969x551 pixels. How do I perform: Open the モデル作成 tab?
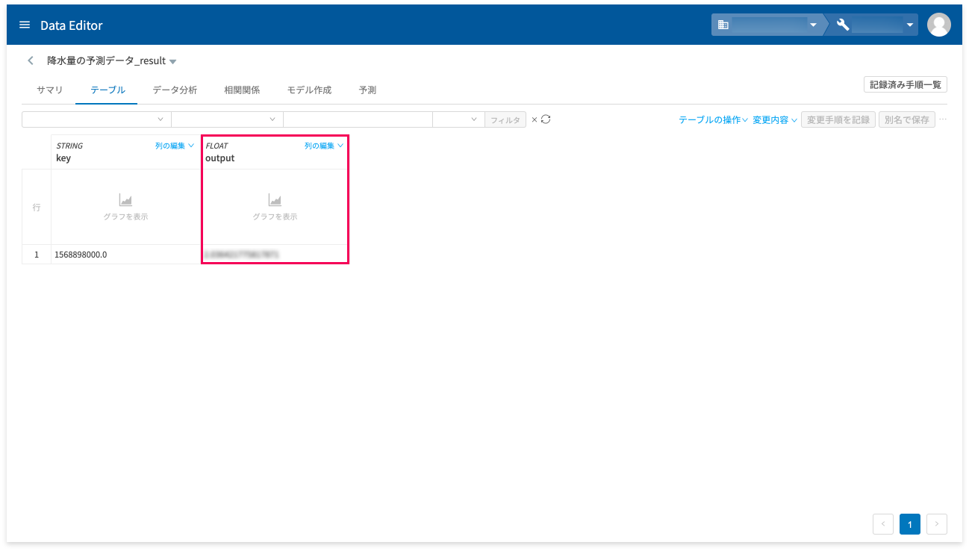pos(309,90)
